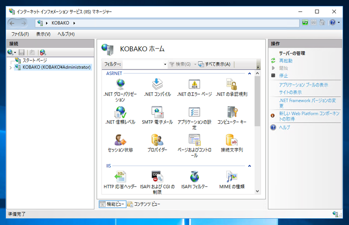349x225 pixels.
Task: Click the stop loading icon in address bar
Action: 313,23
